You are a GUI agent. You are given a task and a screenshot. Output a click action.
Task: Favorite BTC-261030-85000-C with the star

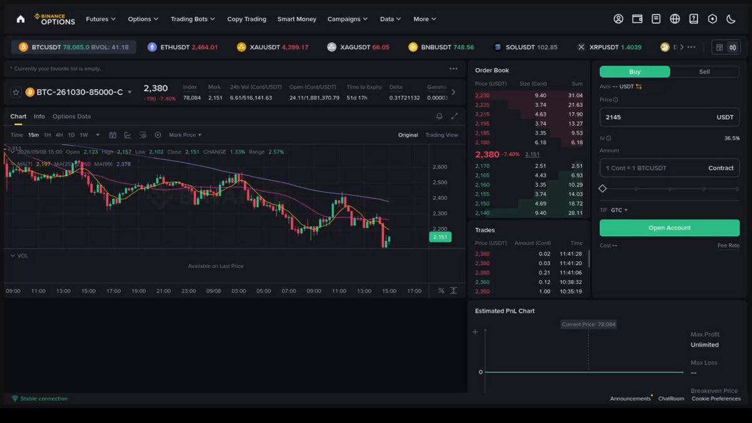pos(16,92)
